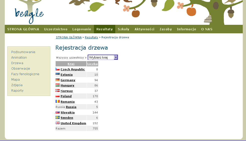Screen dimensions: 246x141
Task: Click the Rejestracja drzewa page heading
Action: tap(82, 48)
